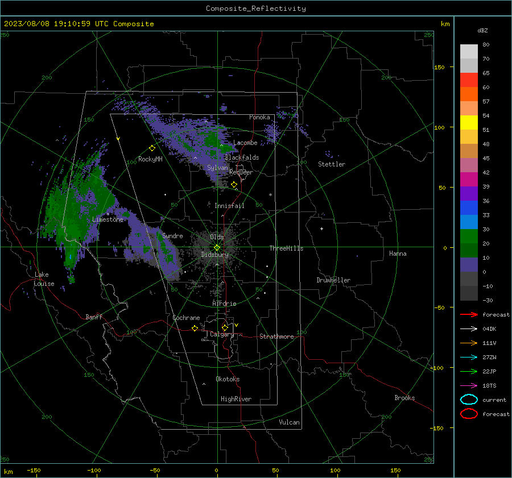Click the RedDeer city label

click(241, 172)
